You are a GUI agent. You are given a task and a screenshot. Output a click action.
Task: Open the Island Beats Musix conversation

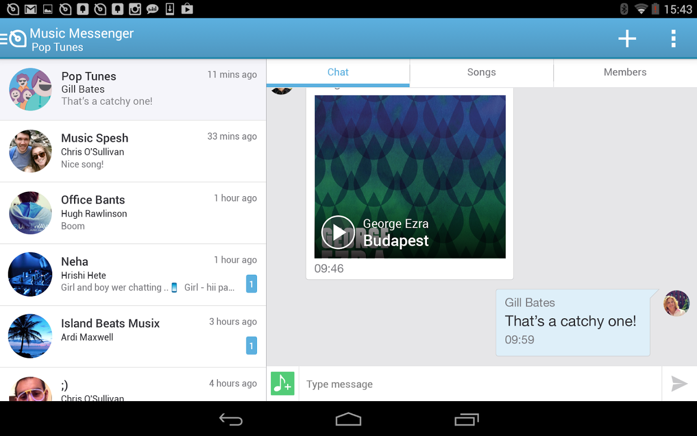(133, 337)
